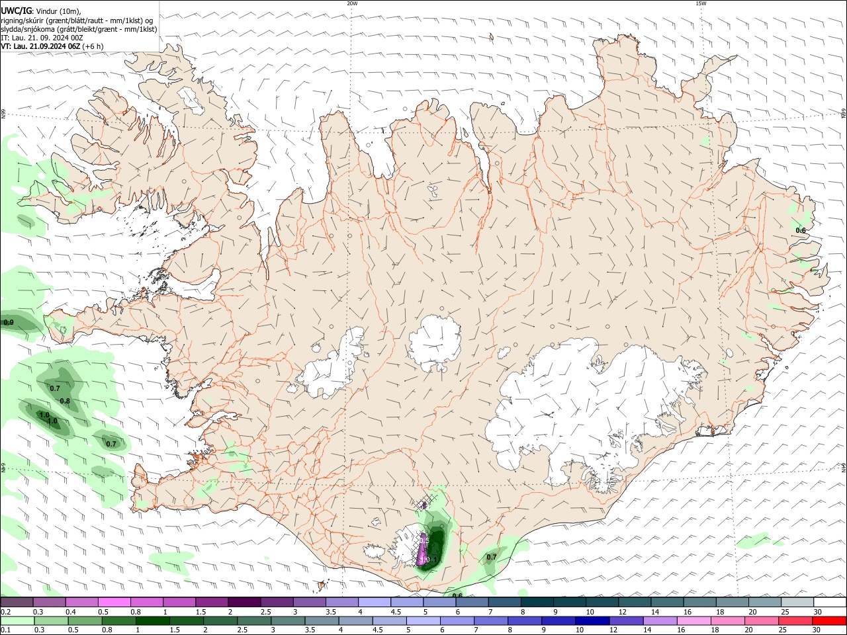847x635 pixels.
Task: Click the violet 12 swatch in lower legend row
Action: point(626,620)
